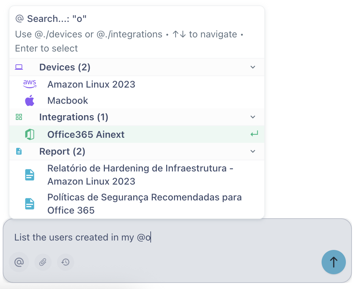Open Políticas de Segurança para Office 365

click(145, 203)
